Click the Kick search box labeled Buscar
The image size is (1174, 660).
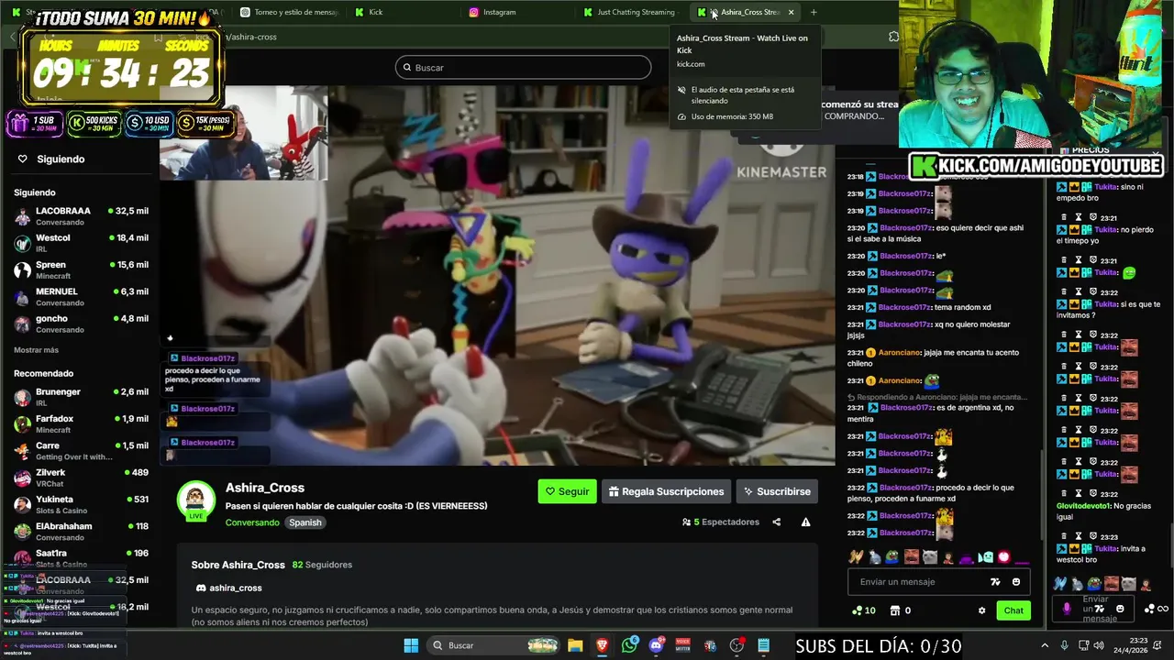point(523,67)
